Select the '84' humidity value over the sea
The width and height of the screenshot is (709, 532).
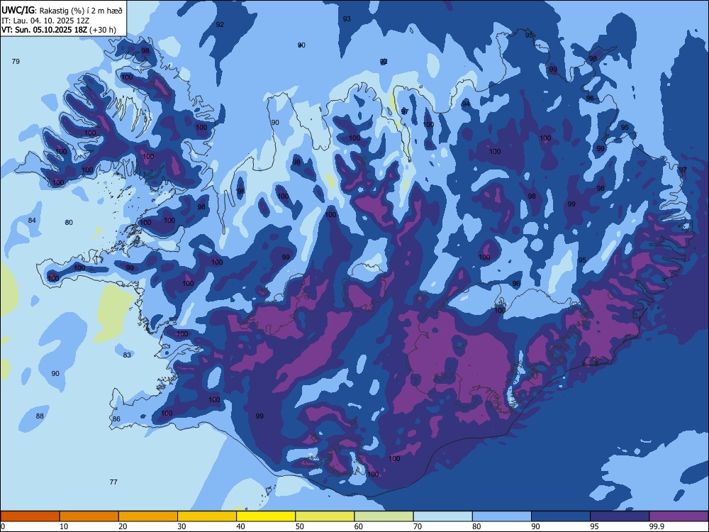coord(32,221)
